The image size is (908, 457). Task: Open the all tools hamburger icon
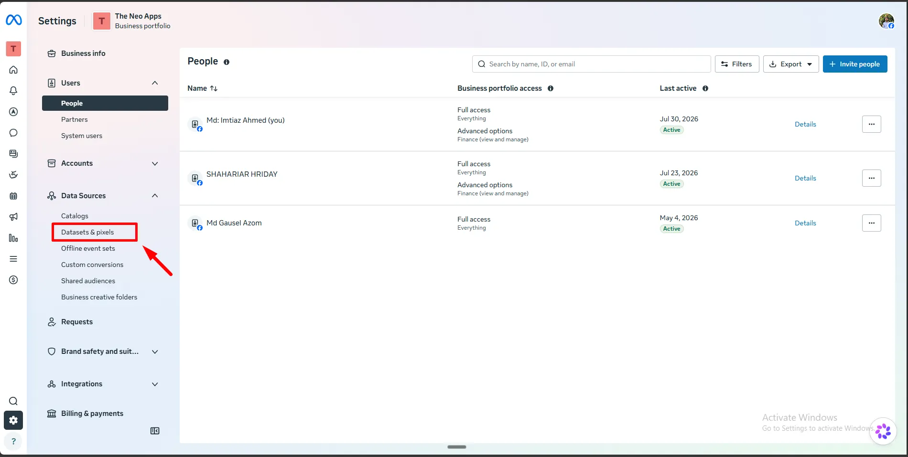pos(13,259)
